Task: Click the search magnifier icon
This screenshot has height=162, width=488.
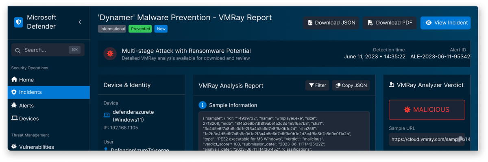Action: (18, 50)
